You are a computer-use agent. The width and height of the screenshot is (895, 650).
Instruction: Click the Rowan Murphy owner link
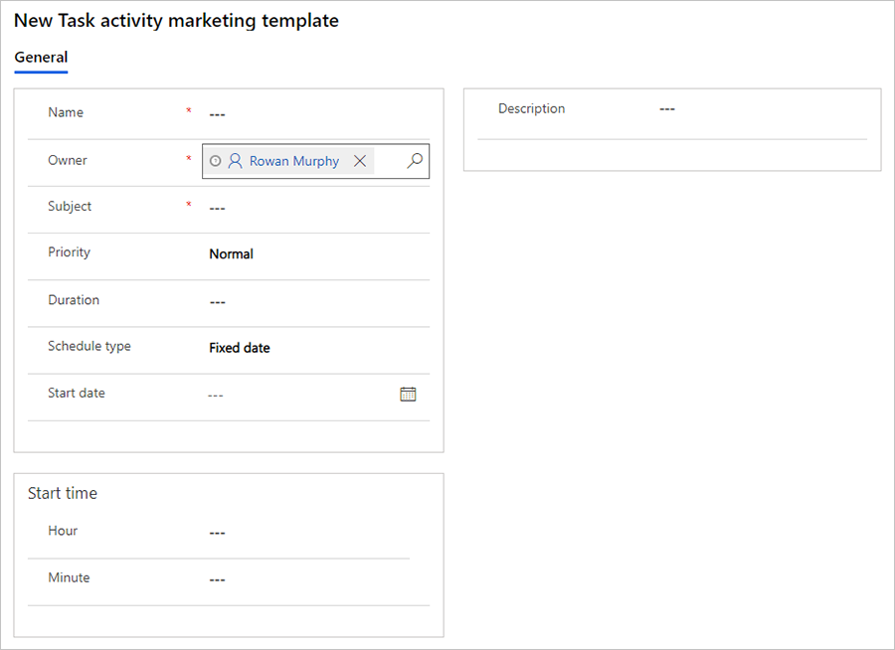click(x=294, y=161)
